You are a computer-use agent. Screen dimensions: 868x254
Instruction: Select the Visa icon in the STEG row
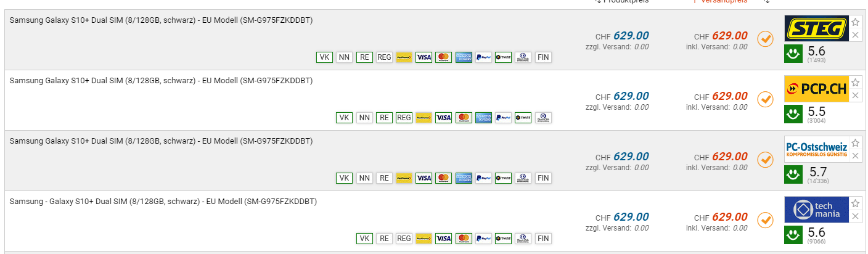point(424,57)
